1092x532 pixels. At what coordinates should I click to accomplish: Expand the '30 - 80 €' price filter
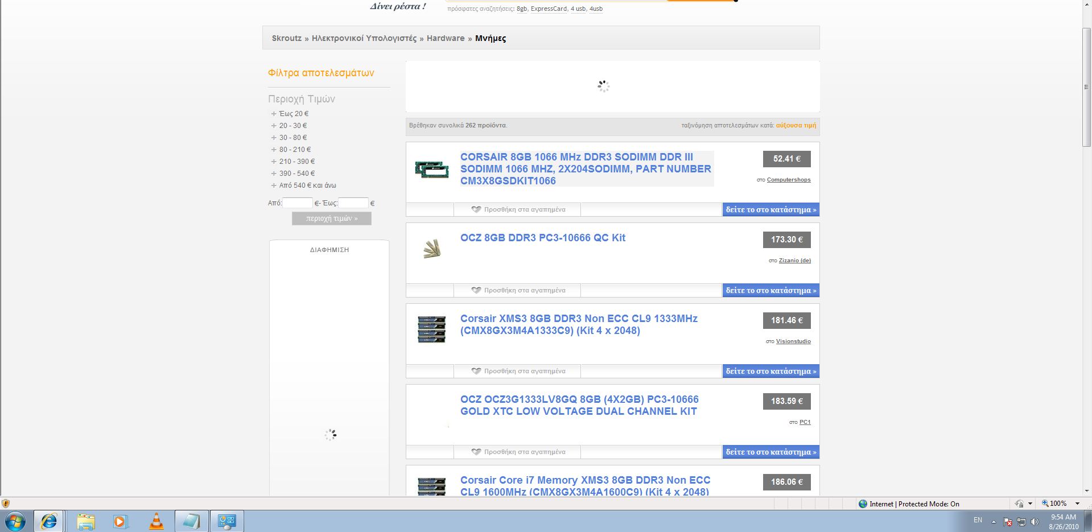289,138
